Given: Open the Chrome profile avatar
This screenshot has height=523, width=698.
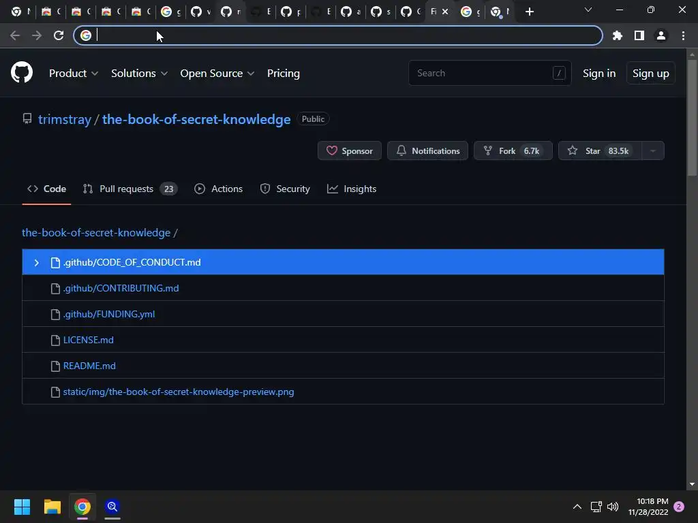Looking at the screenshot, I should click(x=661, y=35).
